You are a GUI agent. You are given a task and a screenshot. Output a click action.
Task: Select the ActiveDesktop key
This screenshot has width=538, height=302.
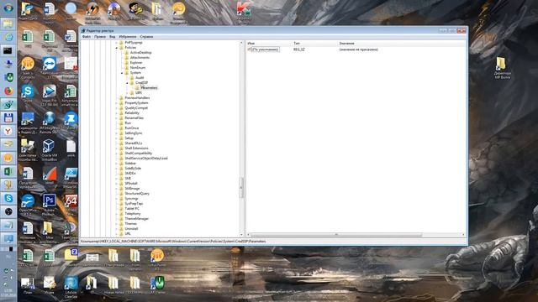pyautogui.click(x=140, y=53)
